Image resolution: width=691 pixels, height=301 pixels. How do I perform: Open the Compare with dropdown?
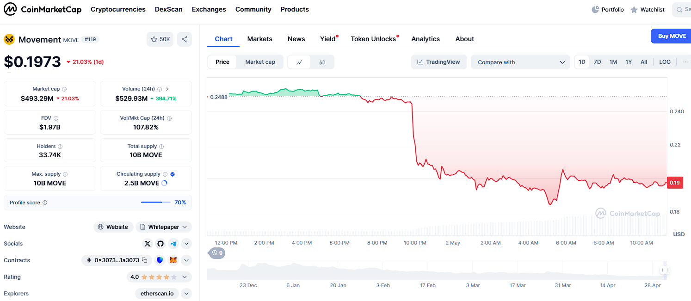tap(520, 62)
